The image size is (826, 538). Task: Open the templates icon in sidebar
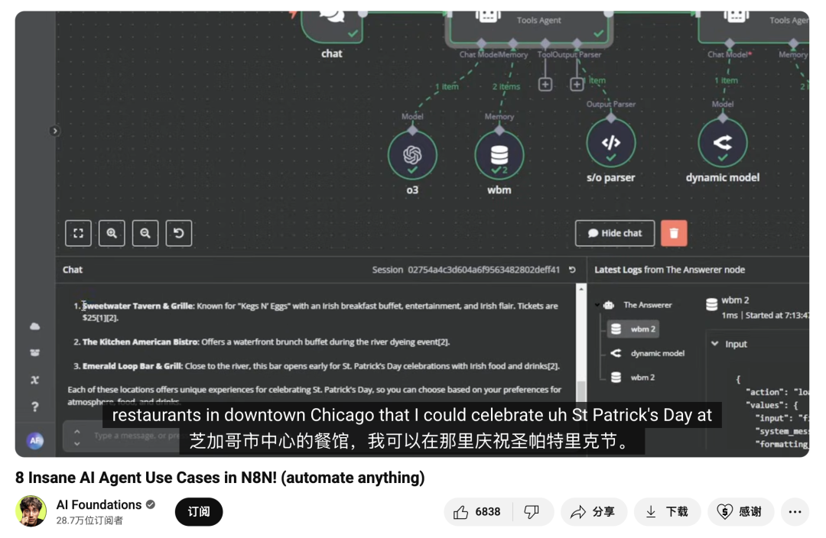(x=34, y=353)
